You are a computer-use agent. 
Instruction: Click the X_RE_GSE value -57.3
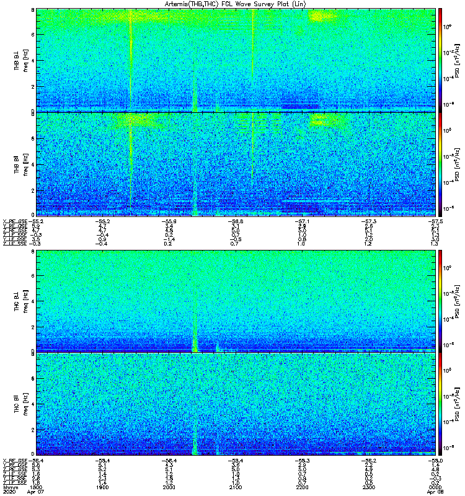368,221
